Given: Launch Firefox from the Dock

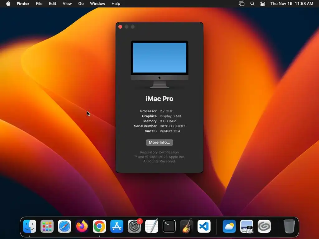Looking at the screenshot, I should pyautogui.click(x=82, y=226).
